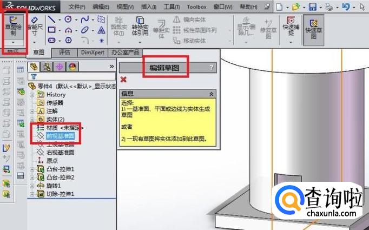369x230 pixels.
Task: Select the 智能尺寸 smart dimension tool
Action: (x=35, y=27)
